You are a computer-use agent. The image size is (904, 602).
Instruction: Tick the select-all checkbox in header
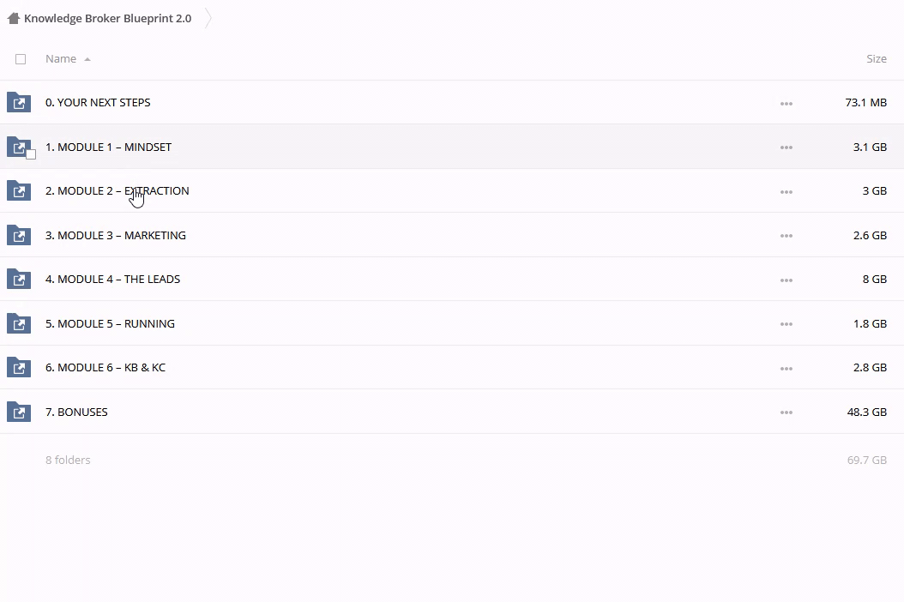point(21,59)
